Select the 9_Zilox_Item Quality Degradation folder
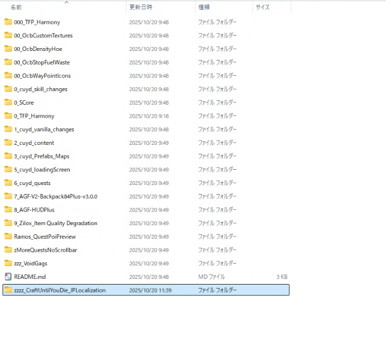Viewport: 386px width, 340px height. [56, 223]
